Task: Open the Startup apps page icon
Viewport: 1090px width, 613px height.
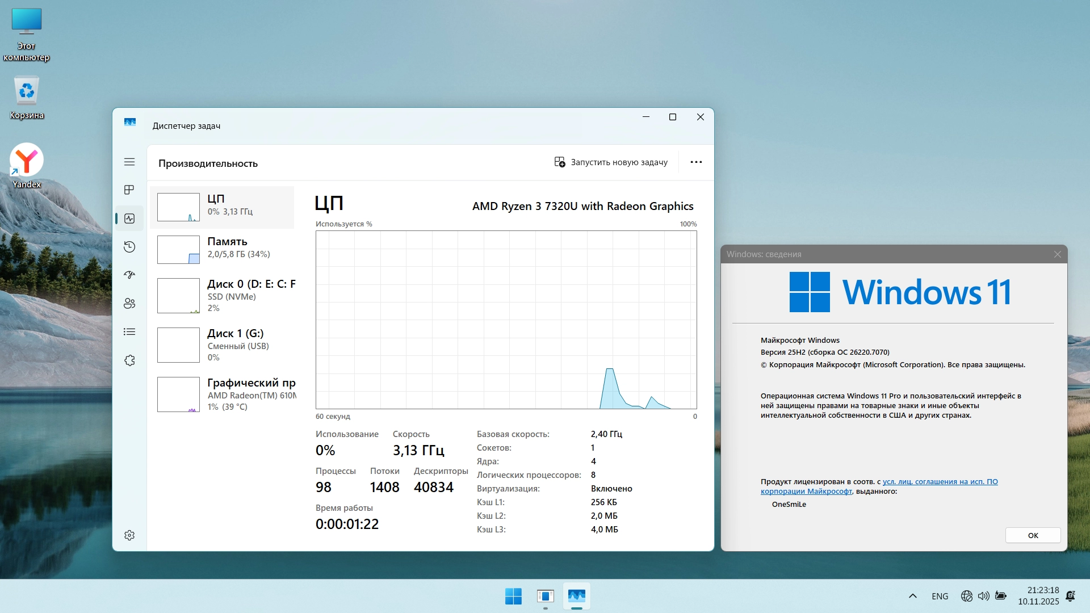Action: [129, 275]
